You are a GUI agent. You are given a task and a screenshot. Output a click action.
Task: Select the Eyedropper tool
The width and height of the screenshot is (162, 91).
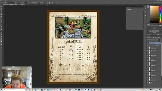point(1,15)
